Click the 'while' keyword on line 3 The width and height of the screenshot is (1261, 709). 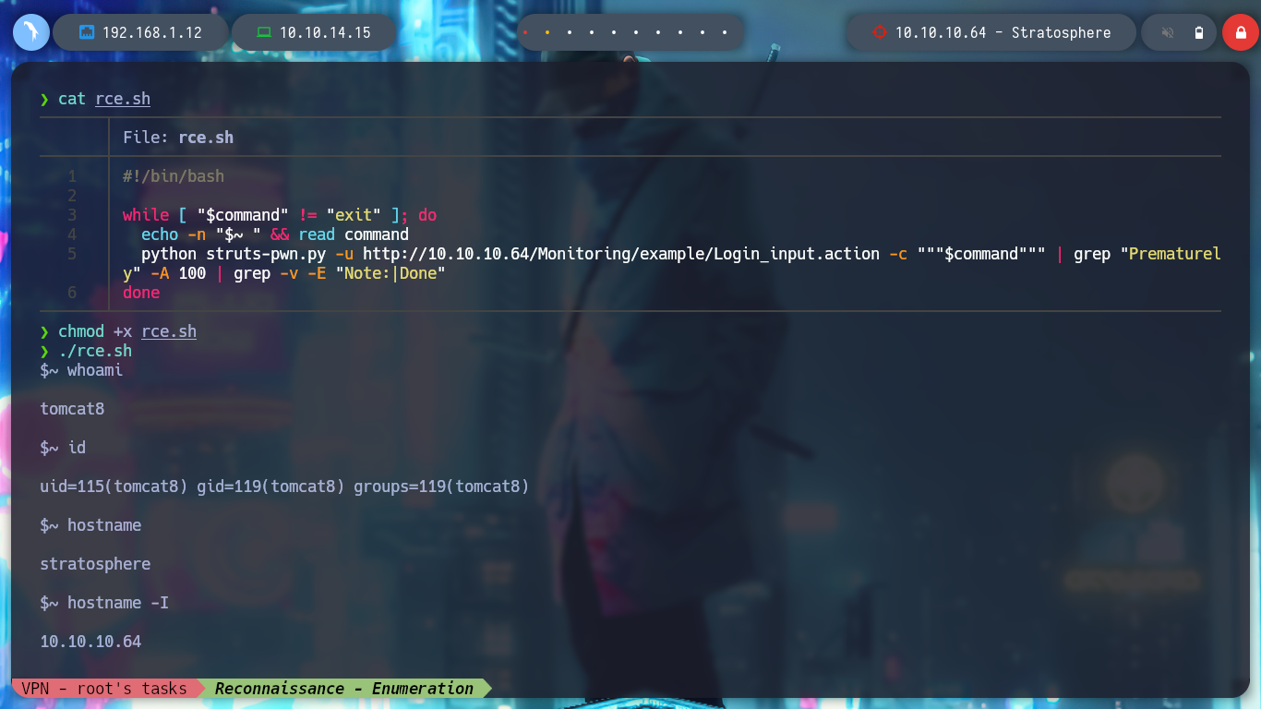pyautogui.click(x=146, y=215)
